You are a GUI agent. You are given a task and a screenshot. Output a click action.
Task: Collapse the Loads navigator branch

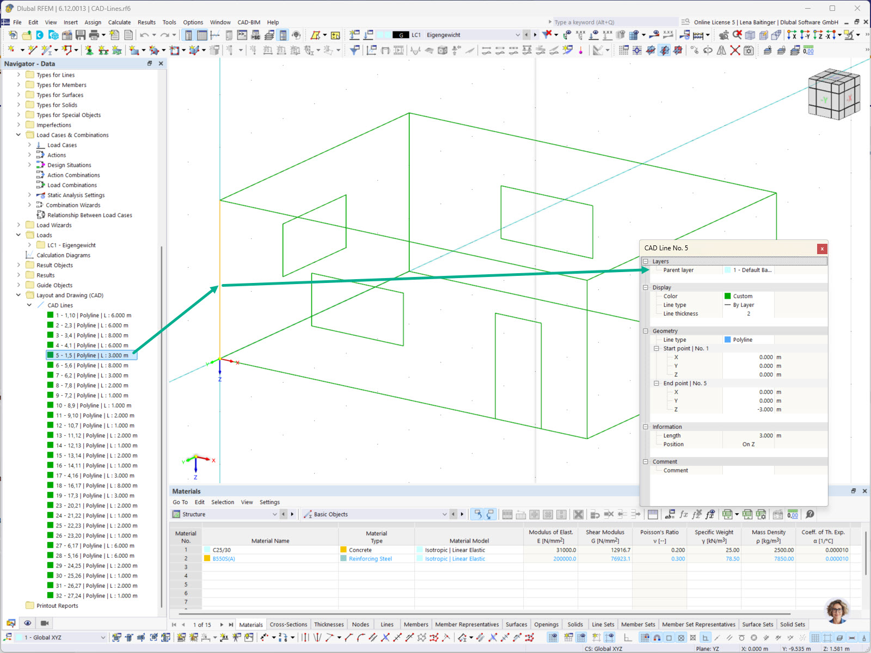[x=19, y=235]
